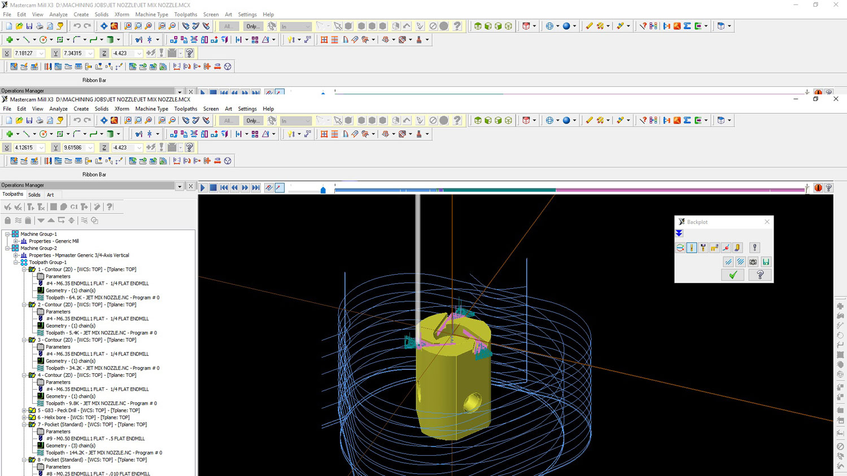
Task: Click Operations Manager help question icon
Action: pyautogui.click(x=110, y=207)
